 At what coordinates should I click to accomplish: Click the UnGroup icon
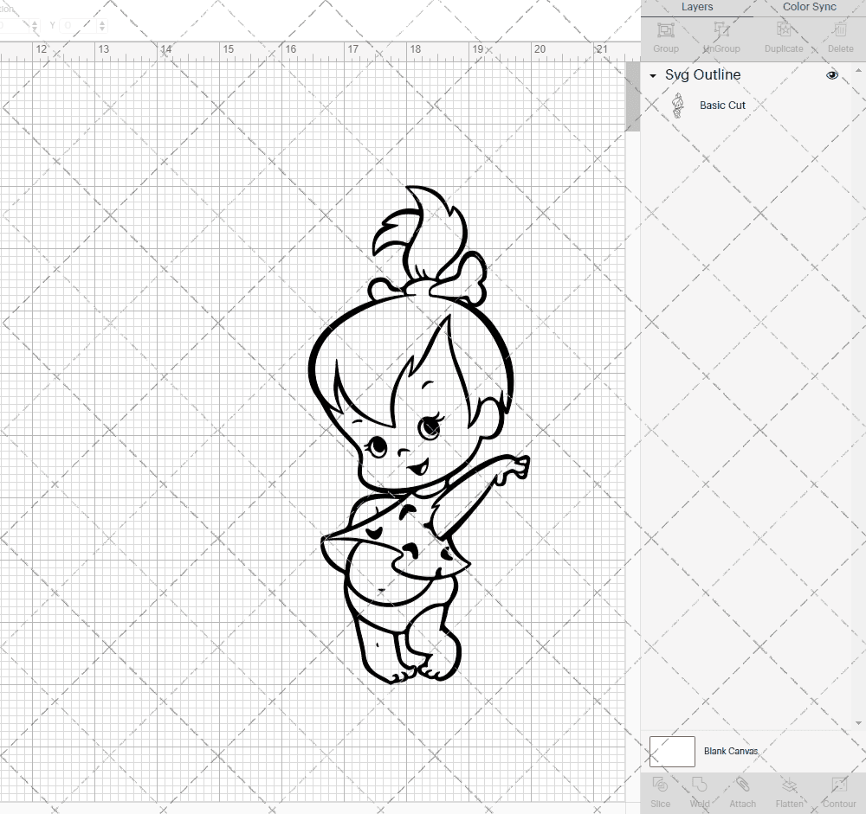click(721, 29)
